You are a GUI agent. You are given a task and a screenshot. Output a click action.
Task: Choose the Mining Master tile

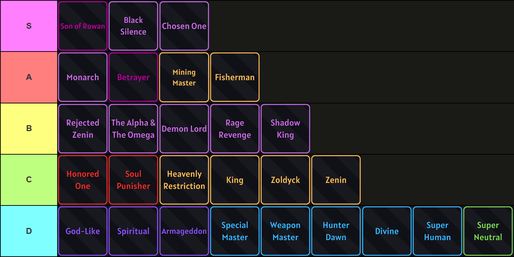pos(184,77)
